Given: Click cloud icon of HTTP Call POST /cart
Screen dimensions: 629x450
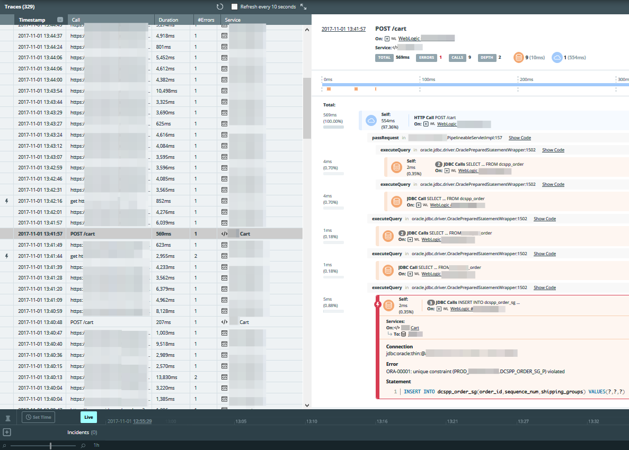Looking at the screenshot, I should coord(371,121).
